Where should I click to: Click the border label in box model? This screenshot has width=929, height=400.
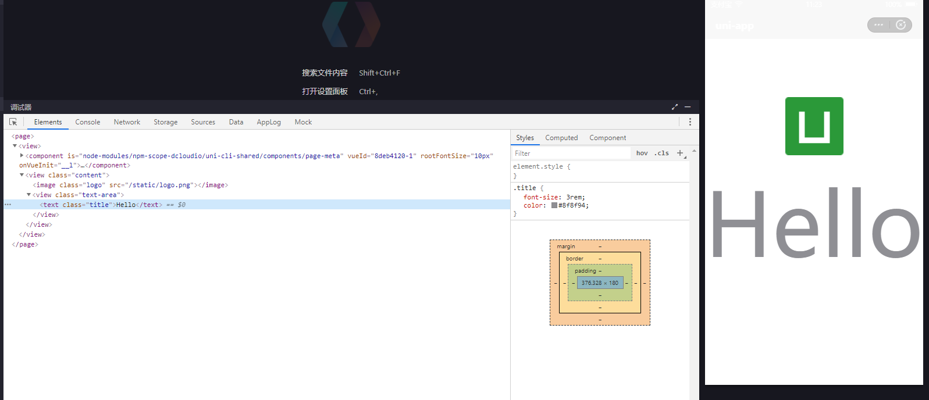click(575, 259)
